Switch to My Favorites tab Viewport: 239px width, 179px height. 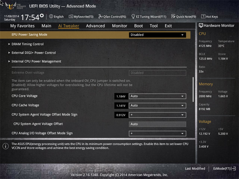tap(22, 26)
